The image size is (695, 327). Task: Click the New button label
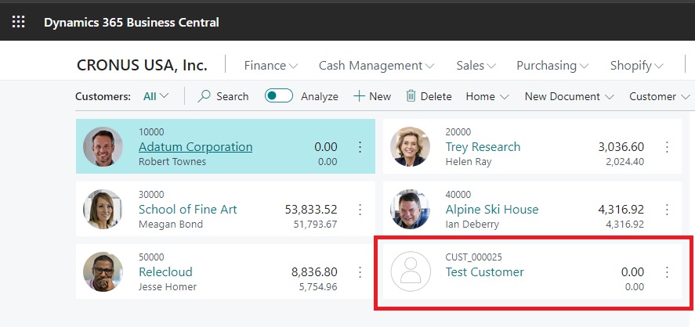[380, 96]
